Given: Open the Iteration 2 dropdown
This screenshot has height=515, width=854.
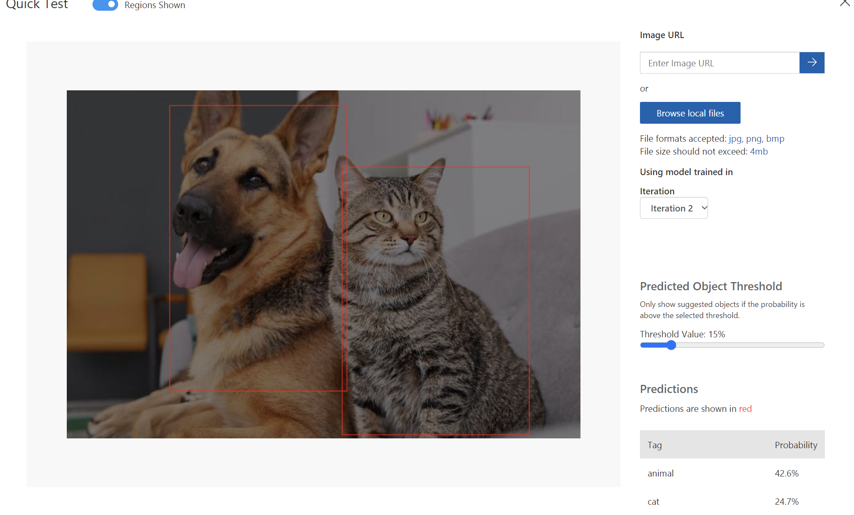Looking at the screenshot, I should [673, 208].
